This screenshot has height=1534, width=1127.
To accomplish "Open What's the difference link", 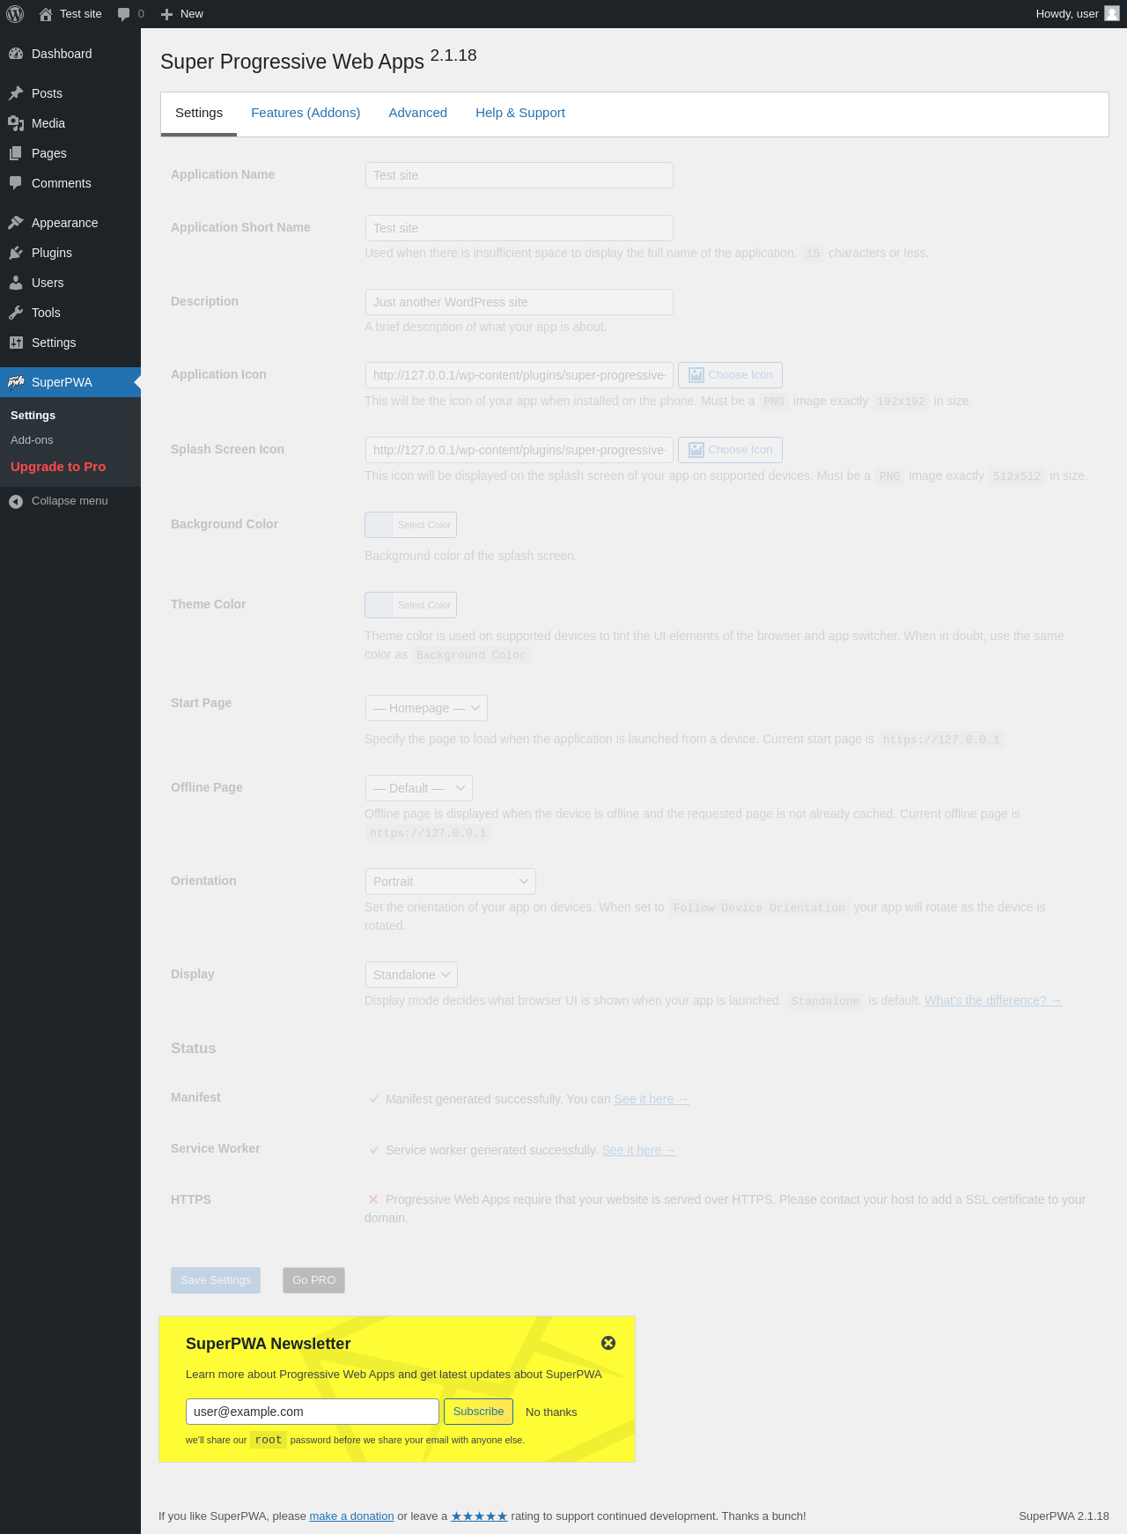I will 993,1000.
